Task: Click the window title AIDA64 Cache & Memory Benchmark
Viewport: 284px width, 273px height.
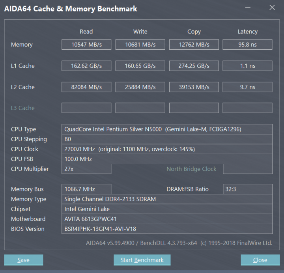Action: click(x=71, y=9)
